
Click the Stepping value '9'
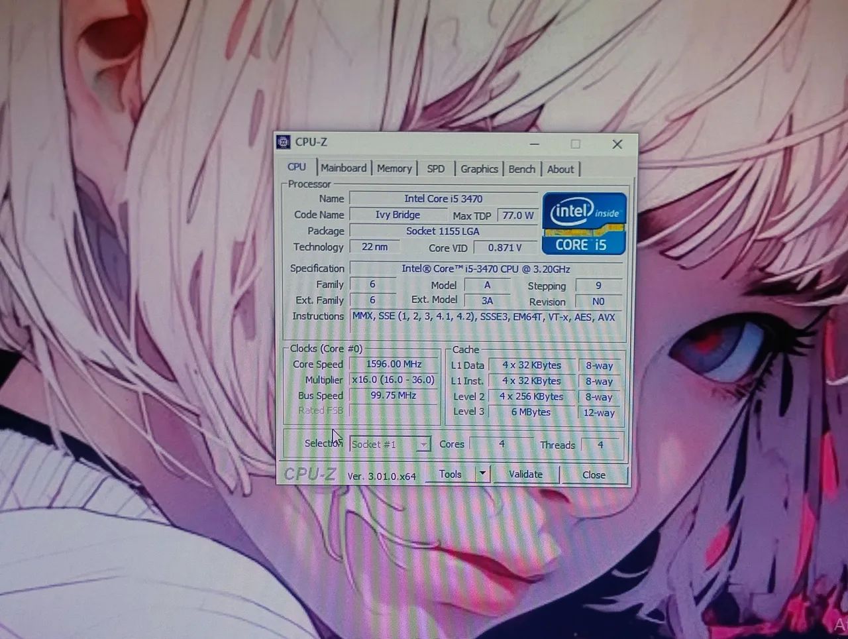[x=598, y=286]
